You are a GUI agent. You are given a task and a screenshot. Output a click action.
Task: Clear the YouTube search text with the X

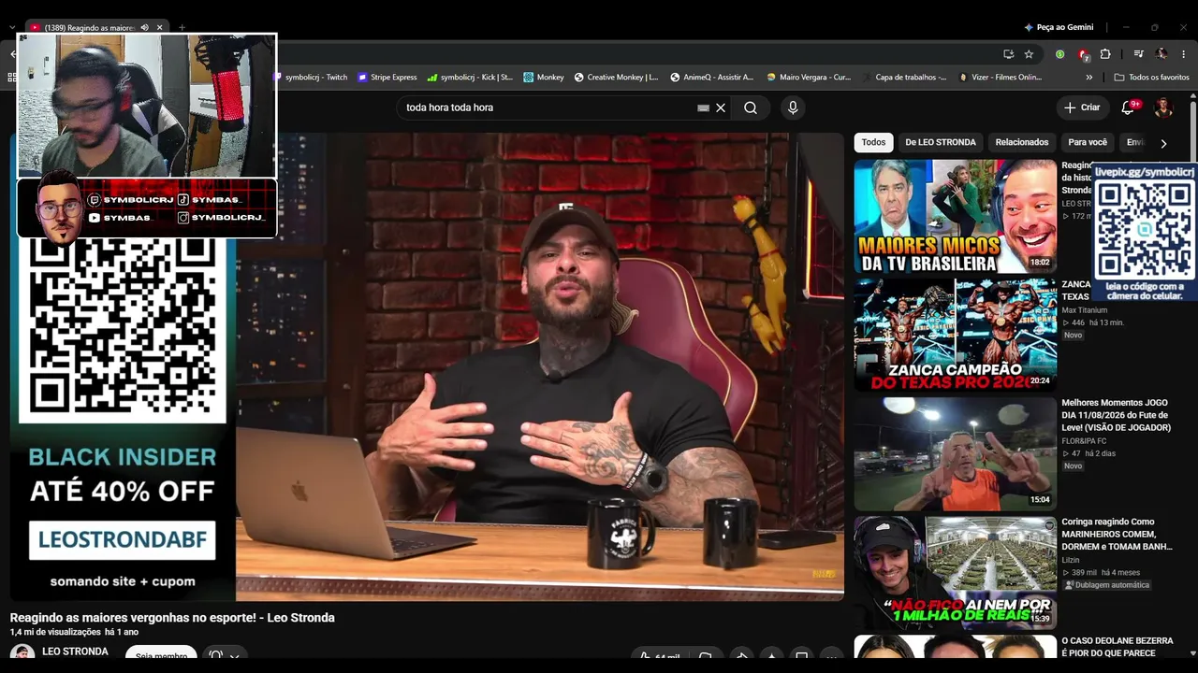click(721, 107)
